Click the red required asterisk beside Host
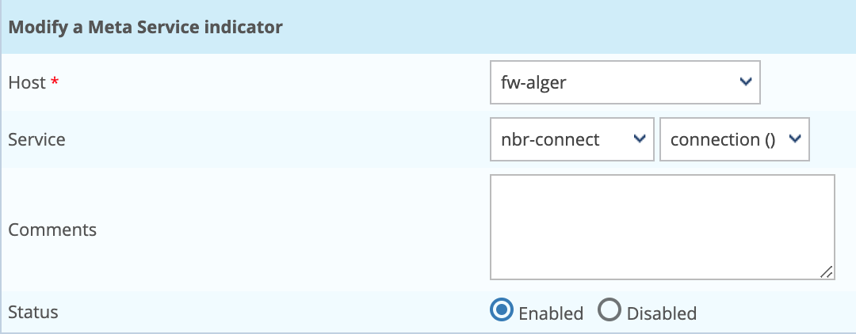Viewport: 856px width, 334px height. click(55, 82)
